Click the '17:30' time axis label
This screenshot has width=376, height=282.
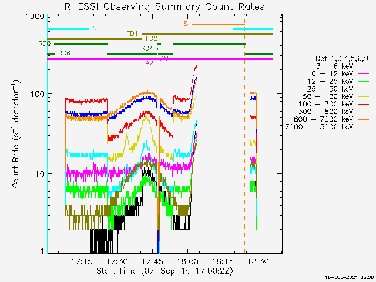[x=117, y=261]
